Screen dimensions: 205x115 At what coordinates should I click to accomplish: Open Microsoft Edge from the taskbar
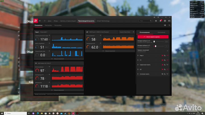pos(38,113)
